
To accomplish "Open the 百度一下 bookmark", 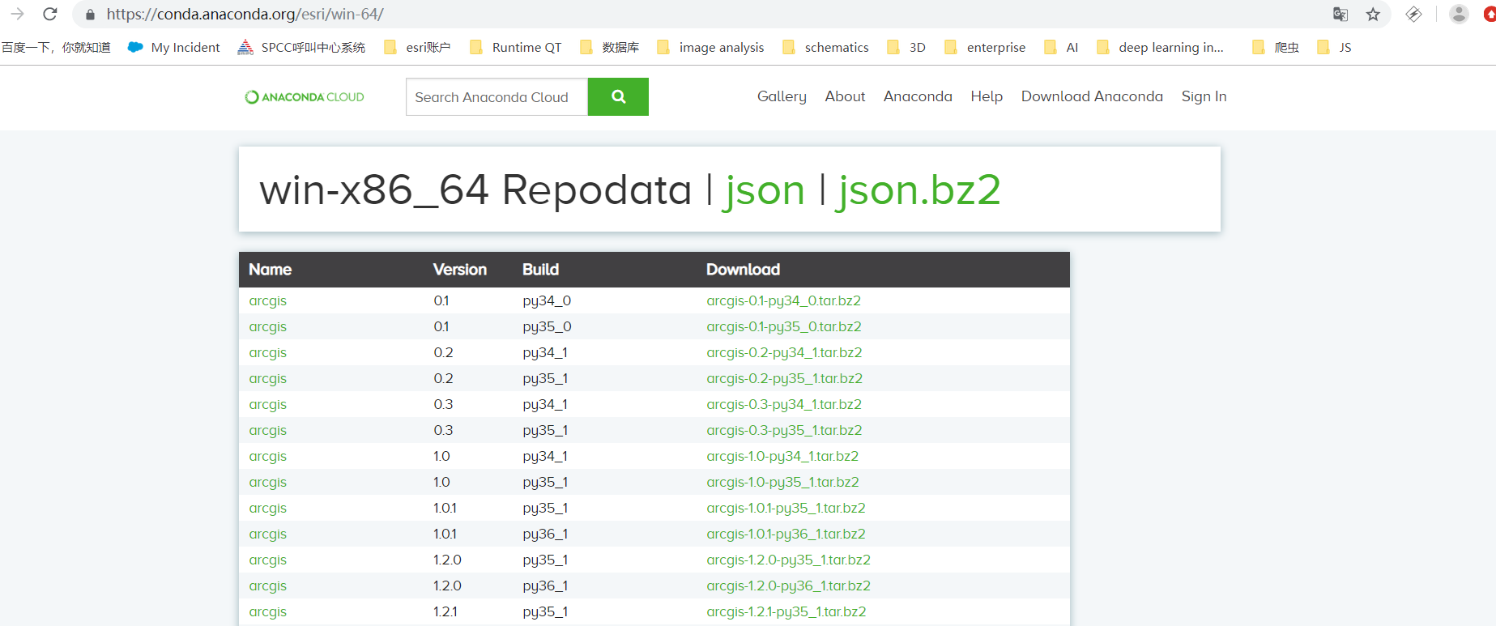I will [56, 47].
